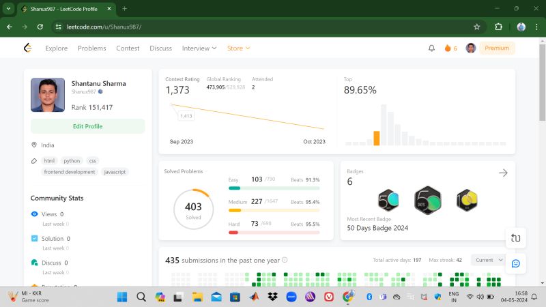Click the site information icon in address bar
Image resolution: width=546 pixels, height=307 pixels.
click(59, 27)
